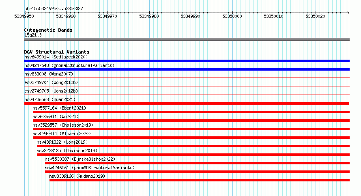Select the red bar under nsv4736568
Viewport: 361px width, 196px height.
(187, 103)
